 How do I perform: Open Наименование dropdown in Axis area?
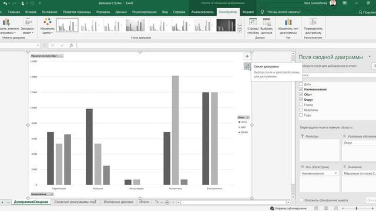(335, 173)
